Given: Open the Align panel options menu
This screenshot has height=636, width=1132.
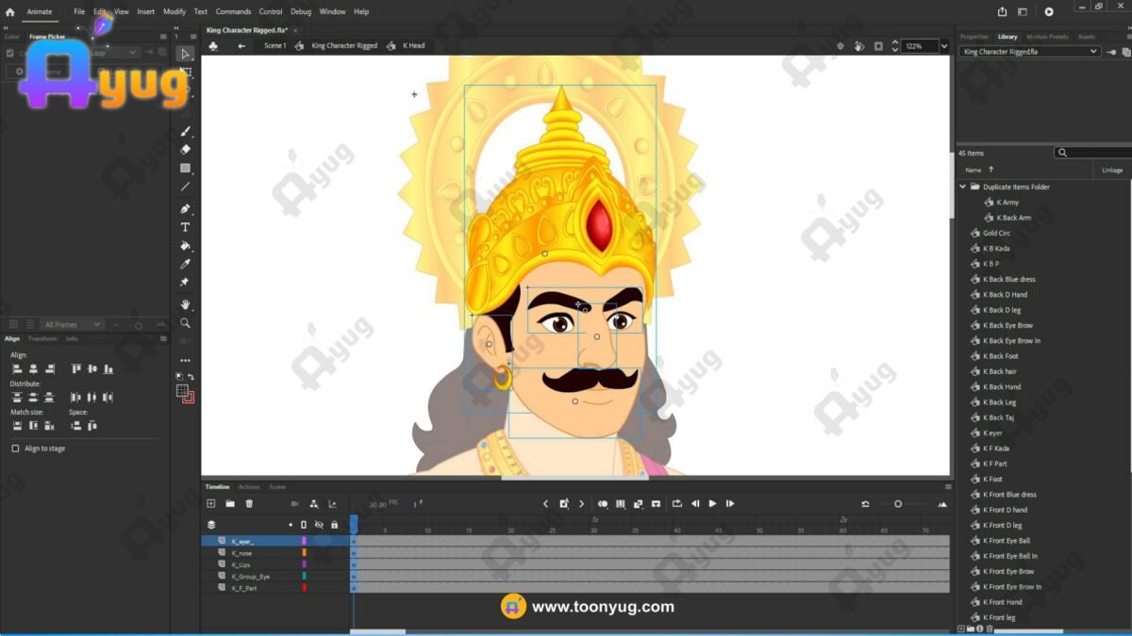Looking at the screenshot, I should pyautogui.click(x=163, y=338).
